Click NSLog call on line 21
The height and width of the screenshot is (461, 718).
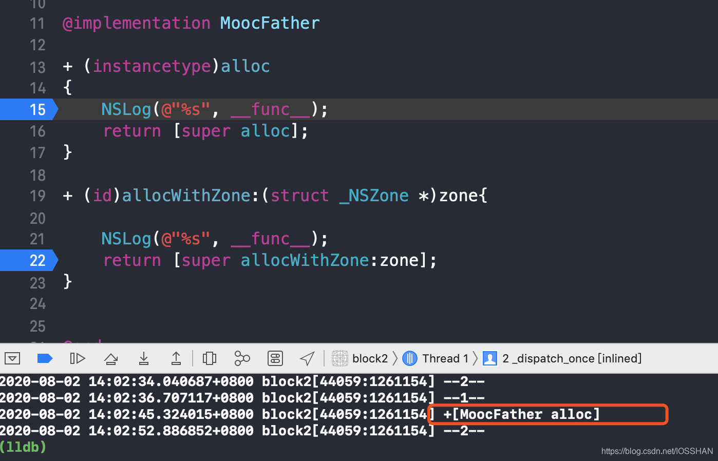coord(126,239)
